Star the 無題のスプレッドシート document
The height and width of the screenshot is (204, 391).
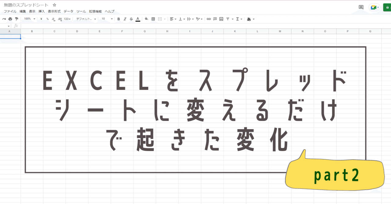pyautogui.click(x=54, y=5)
